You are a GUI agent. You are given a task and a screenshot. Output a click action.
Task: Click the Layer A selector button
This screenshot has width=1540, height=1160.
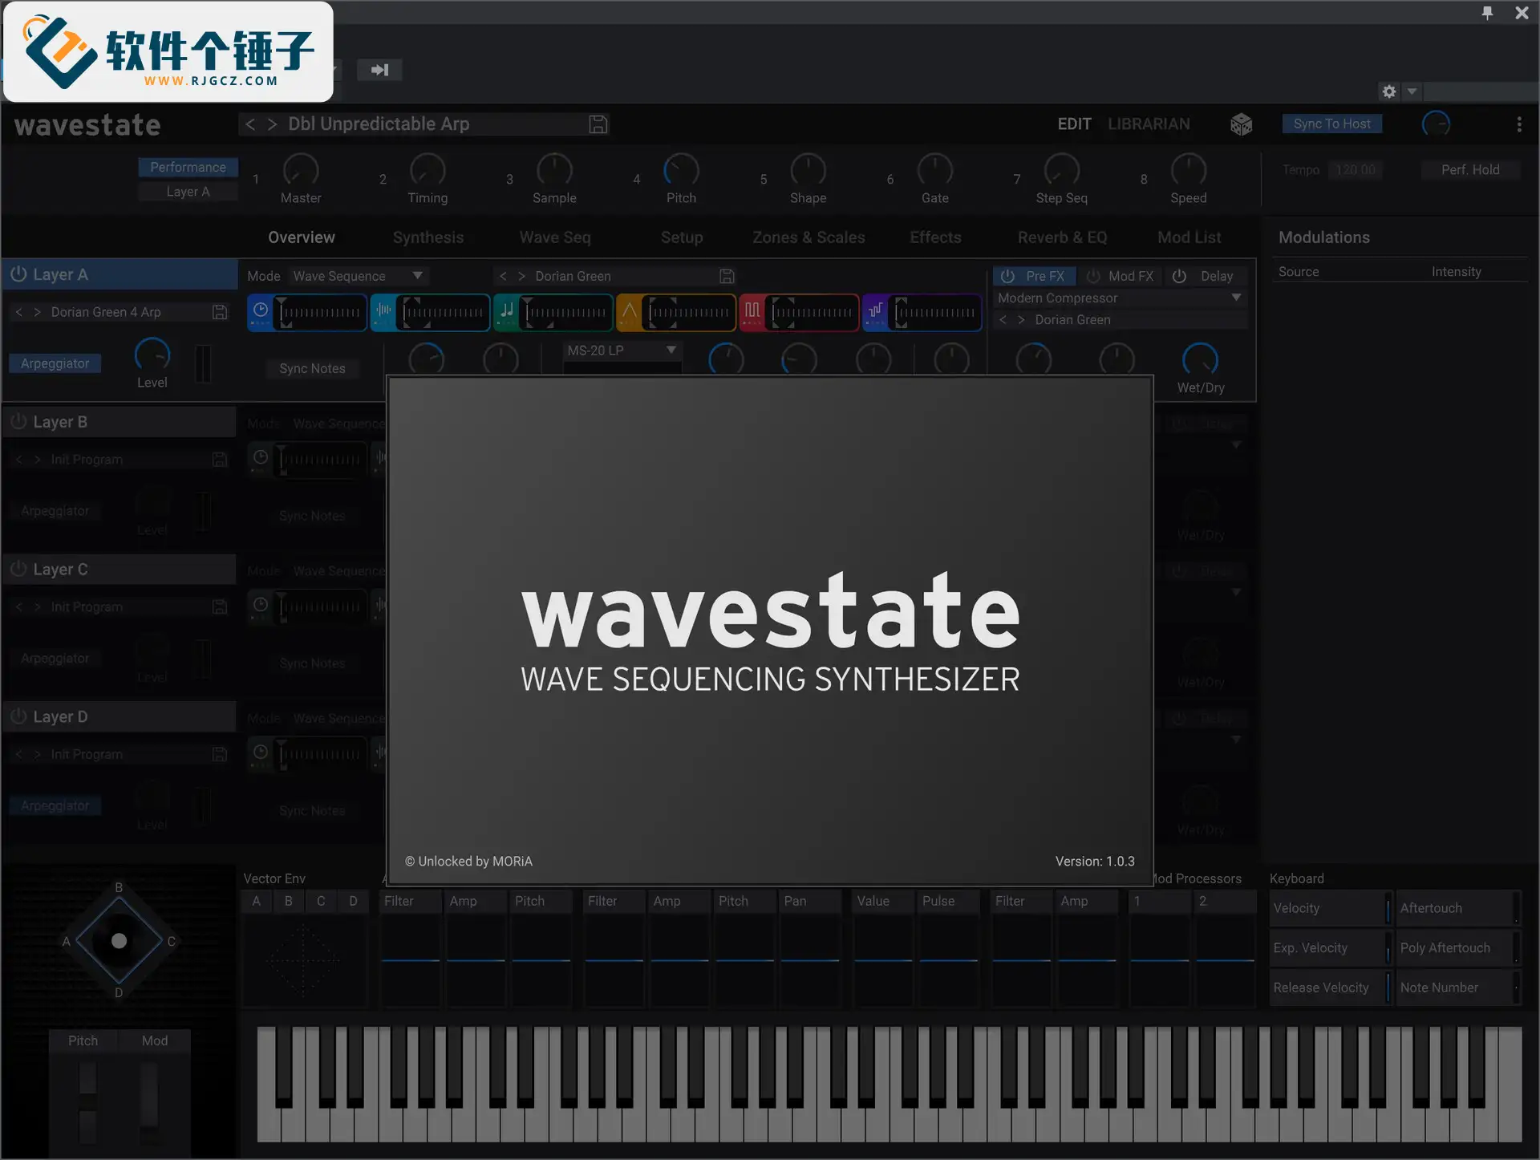(188, 192)
